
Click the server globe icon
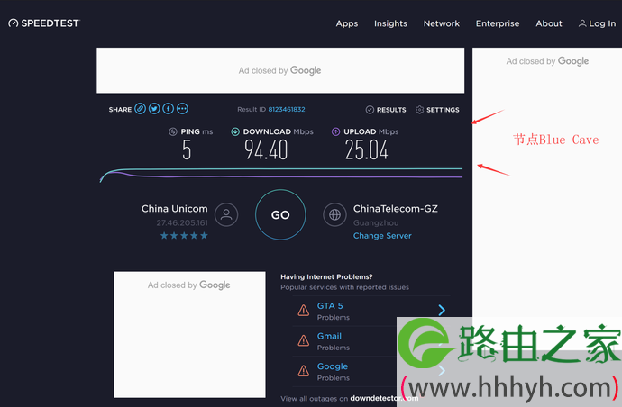click(334, 215)
